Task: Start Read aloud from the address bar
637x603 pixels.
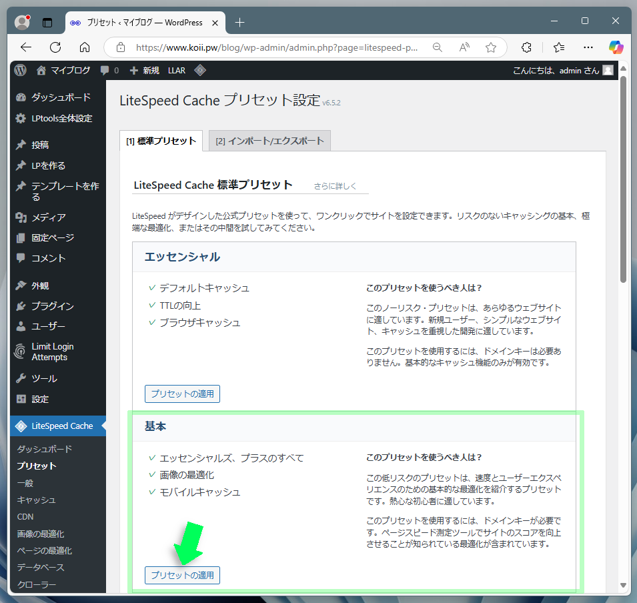Action: (x=464, y=47)
